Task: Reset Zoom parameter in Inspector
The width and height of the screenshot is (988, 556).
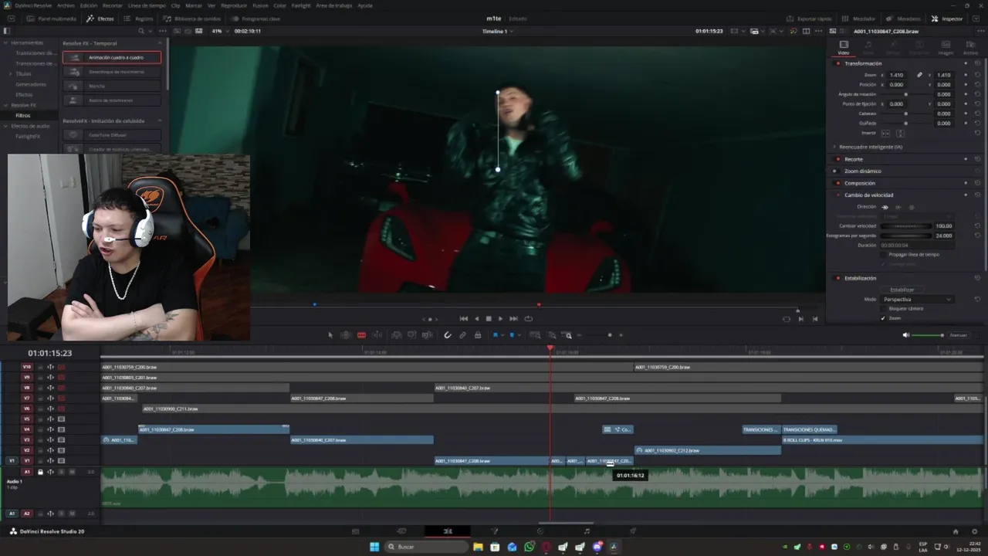Action: [977, 75]
